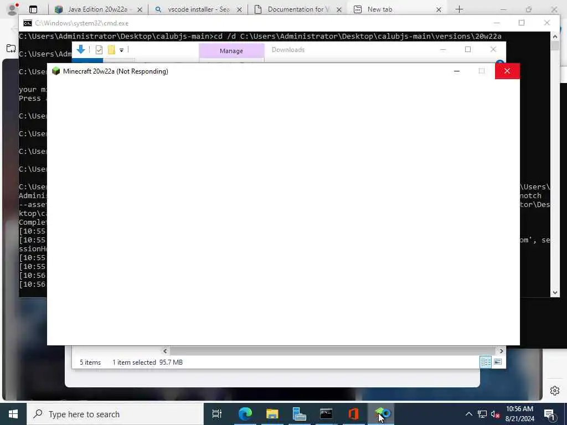Click the cmd.exe window title icon
This screenshot has height=425, width=567.
(x=28, y=23)
